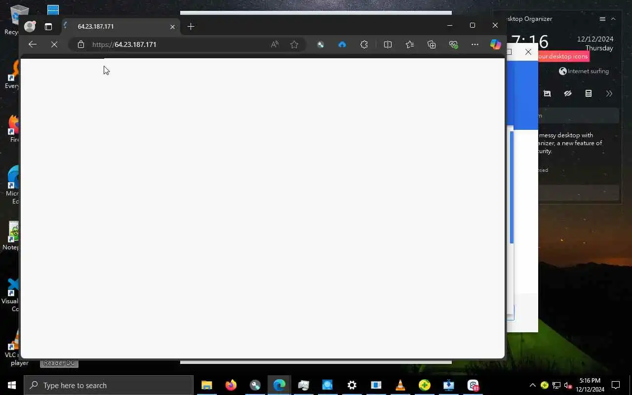Image resolution: width=632 pixels, height=395 pixels.
Task: Open Copilot in the Edge toolbar
Action: tap(495, 44)
